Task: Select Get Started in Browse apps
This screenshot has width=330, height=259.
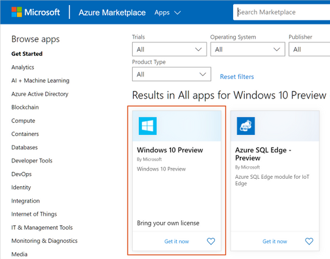Action: point(27,54)
